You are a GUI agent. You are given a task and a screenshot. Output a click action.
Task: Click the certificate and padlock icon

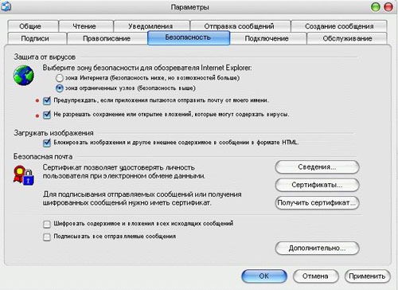point(24,175)
